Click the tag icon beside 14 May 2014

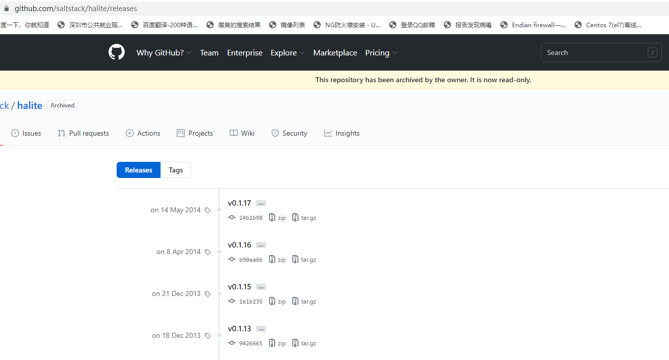click(208, 210)
